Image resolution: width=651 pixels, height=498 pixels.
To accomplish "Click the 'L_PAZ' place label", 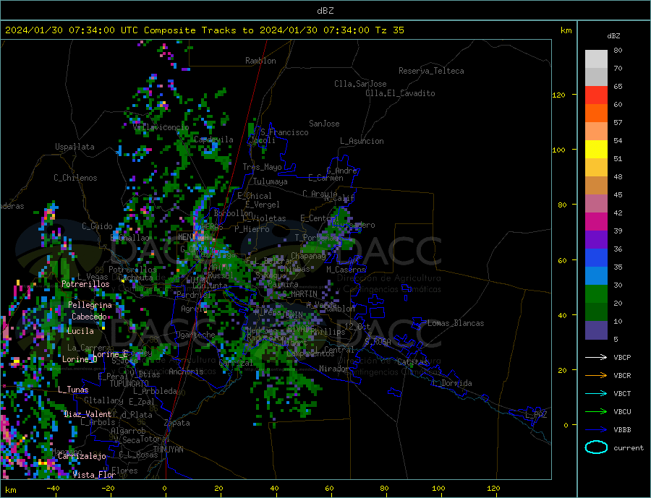I will (537, 415).
